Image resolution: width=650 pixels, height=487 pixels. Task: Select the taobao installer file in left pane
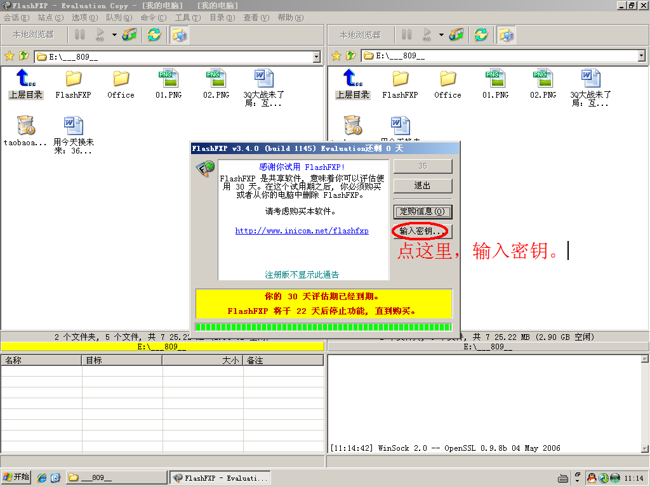point(25,131)
